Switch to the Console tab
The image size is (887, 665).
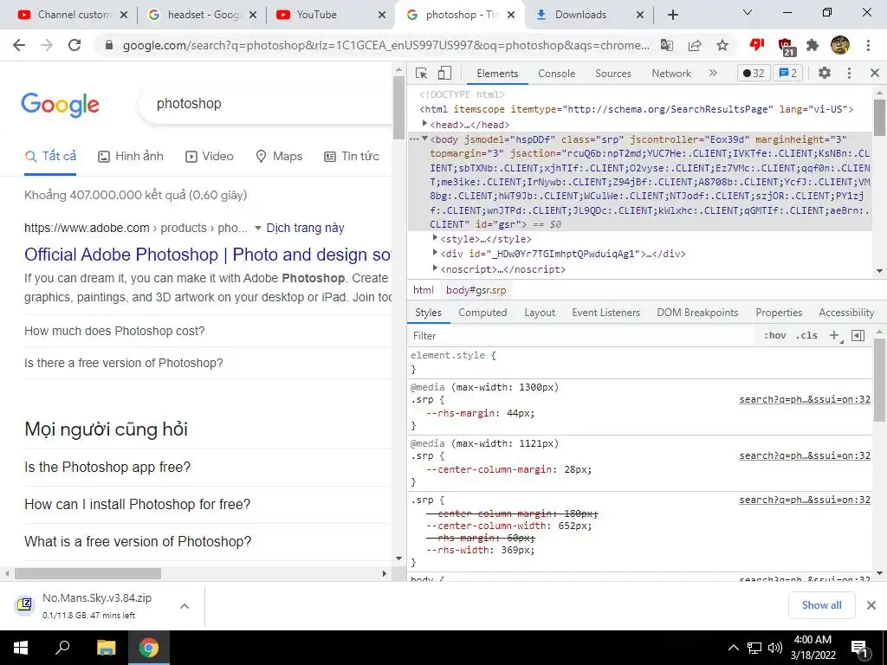(x=557, y=74)
